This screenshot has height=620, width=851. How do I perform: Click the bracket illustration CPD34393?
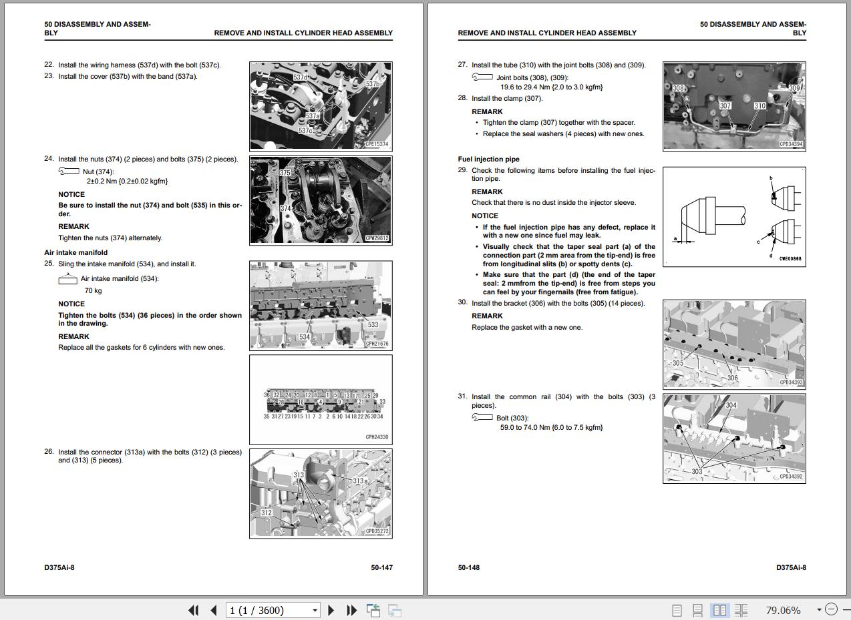coord(734,344)
